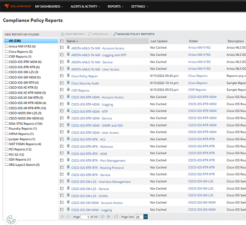The width and height of the screenshot is (246, 225).
Task: Open the cookie settings icon
Action: click(x=11, y=219)
